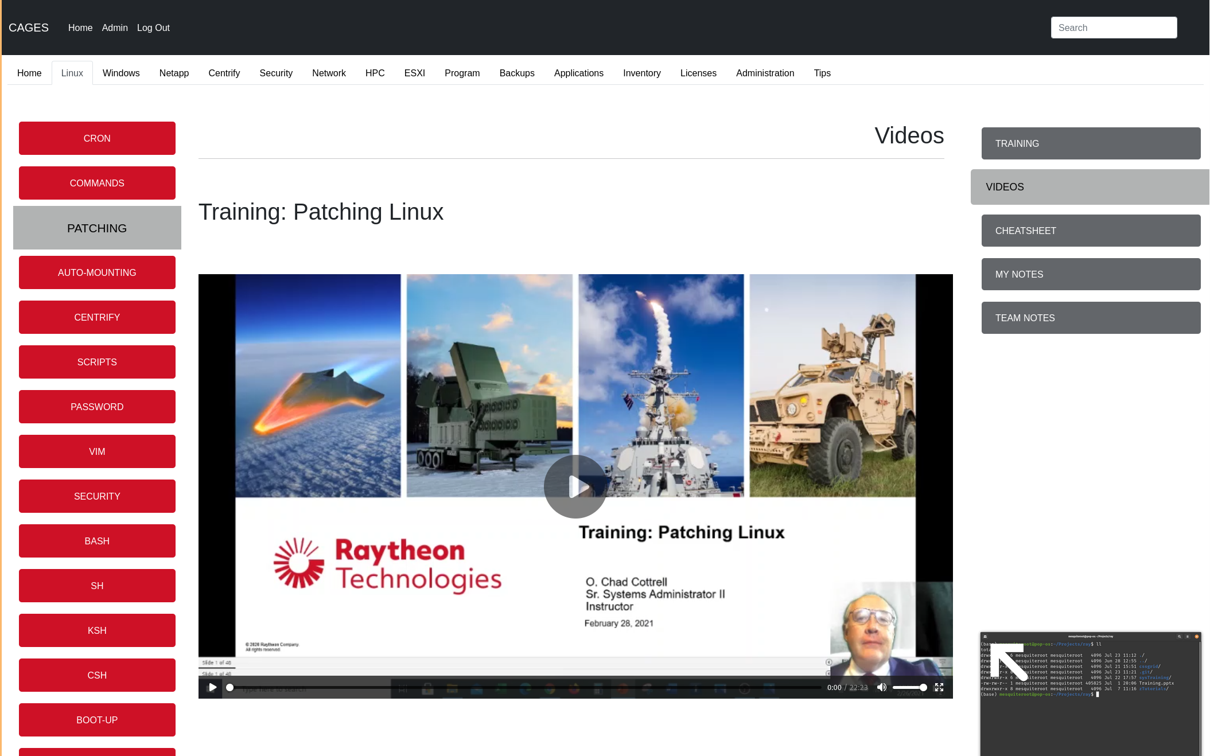This screenshot has height=756, width=1210.
Task: Enter fullscreen mode for the video
Action: [939, 687]
